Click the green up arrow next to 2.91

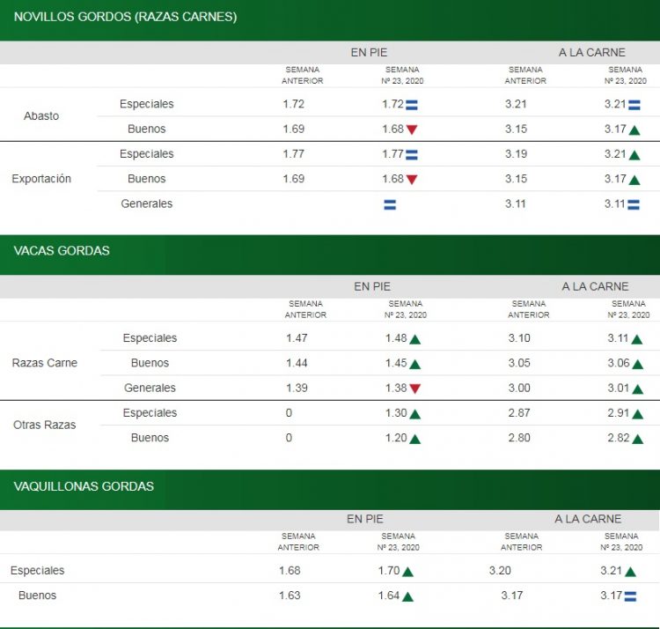click(637, 413)
